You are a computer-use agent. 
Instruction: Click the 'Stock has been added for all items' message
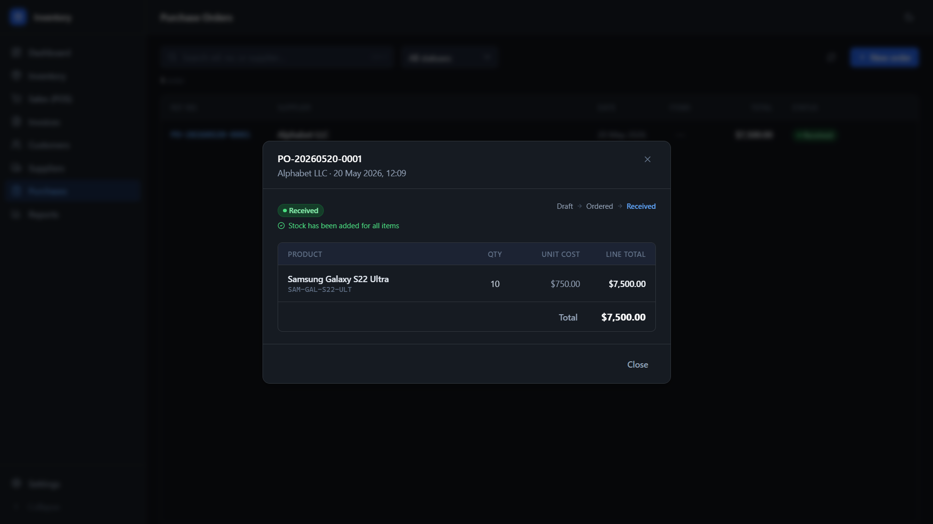pos(343,225)
